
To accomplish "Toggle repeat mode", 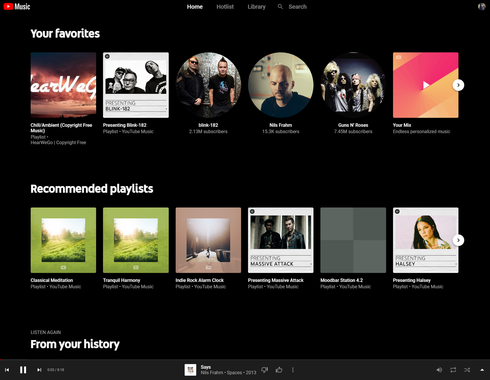I will 453,370.
